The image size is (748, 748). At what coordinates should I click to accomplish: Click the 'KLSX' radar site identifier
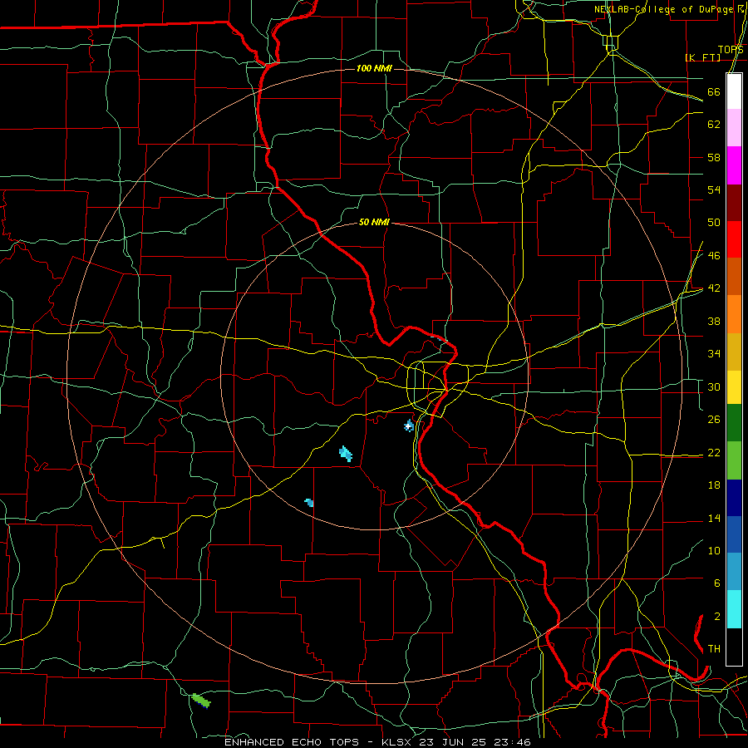[x=397, y=742]
